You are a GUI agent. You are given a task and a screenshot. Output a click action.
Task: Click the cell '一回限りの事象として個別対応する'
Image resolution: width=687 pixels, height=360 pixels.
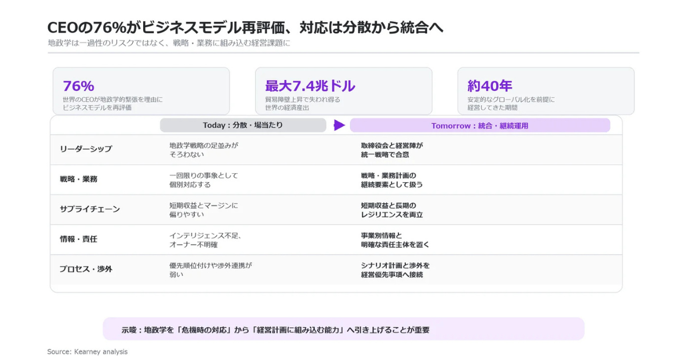pos(203,180)
